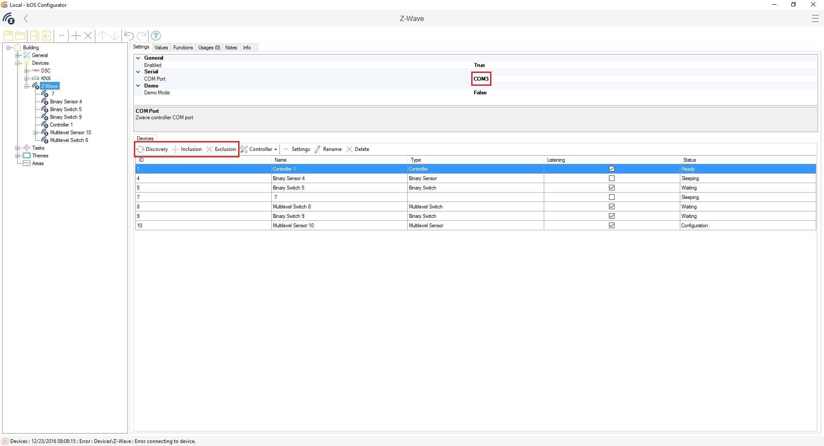Collapse the Serial property group
This screenshot has height=446, width=824.
pyautogui.click(x=138, y=72)
